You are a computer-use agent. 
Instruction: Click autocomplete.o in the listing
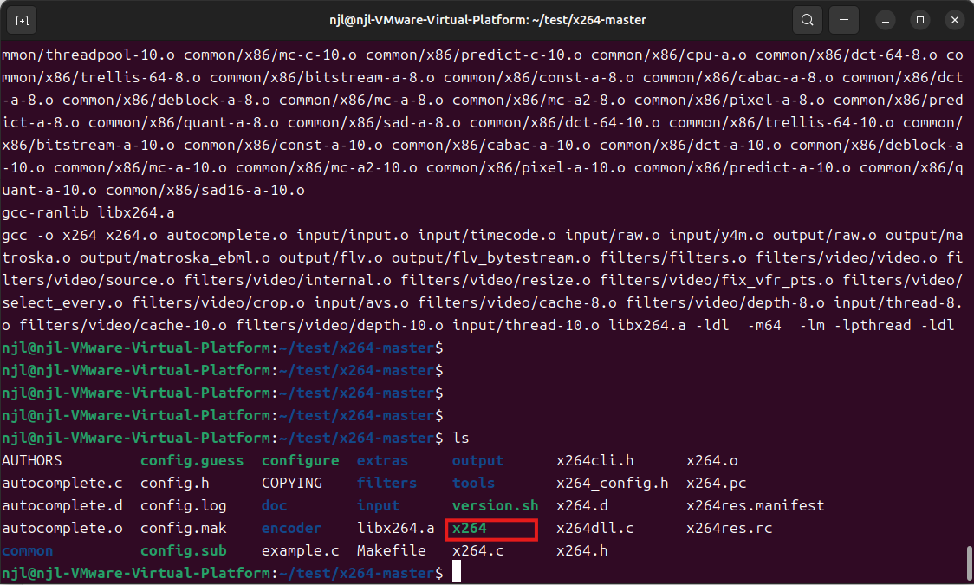click(62, 528)
